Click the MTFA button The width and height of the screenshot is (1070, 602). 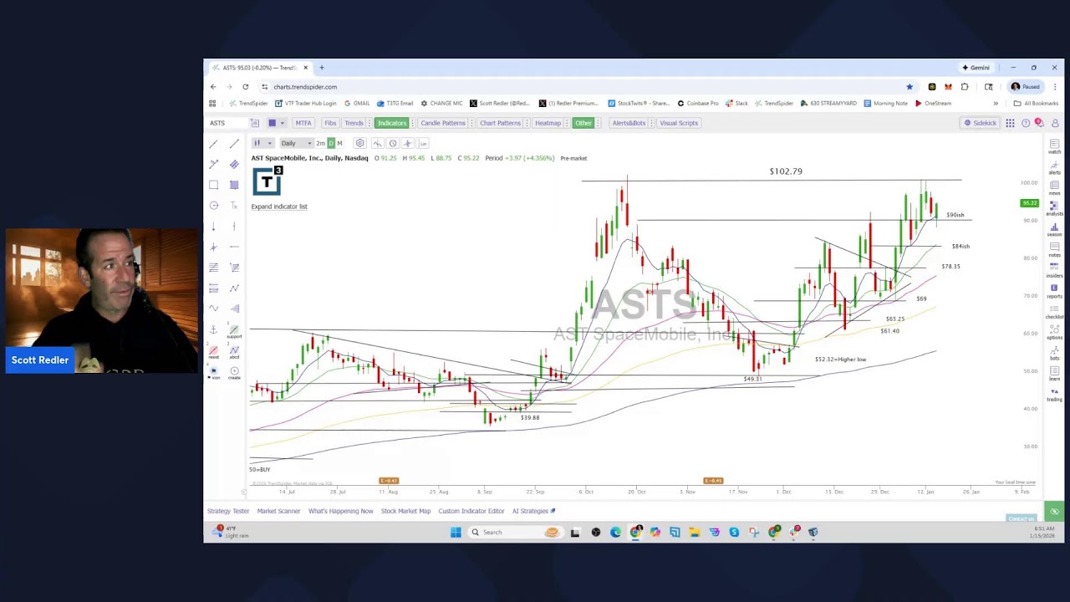tap(303, 123)
